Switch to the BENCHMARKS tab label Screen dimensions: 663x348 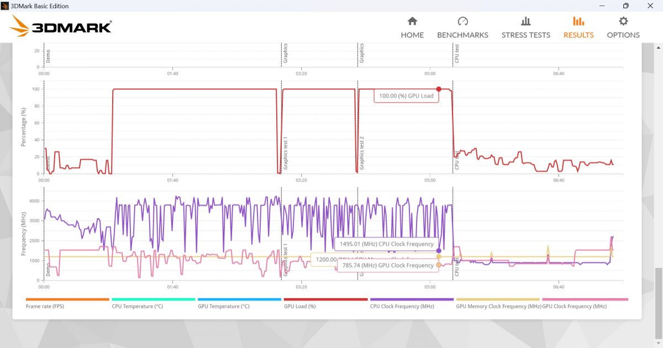click(x=462, y=35)
